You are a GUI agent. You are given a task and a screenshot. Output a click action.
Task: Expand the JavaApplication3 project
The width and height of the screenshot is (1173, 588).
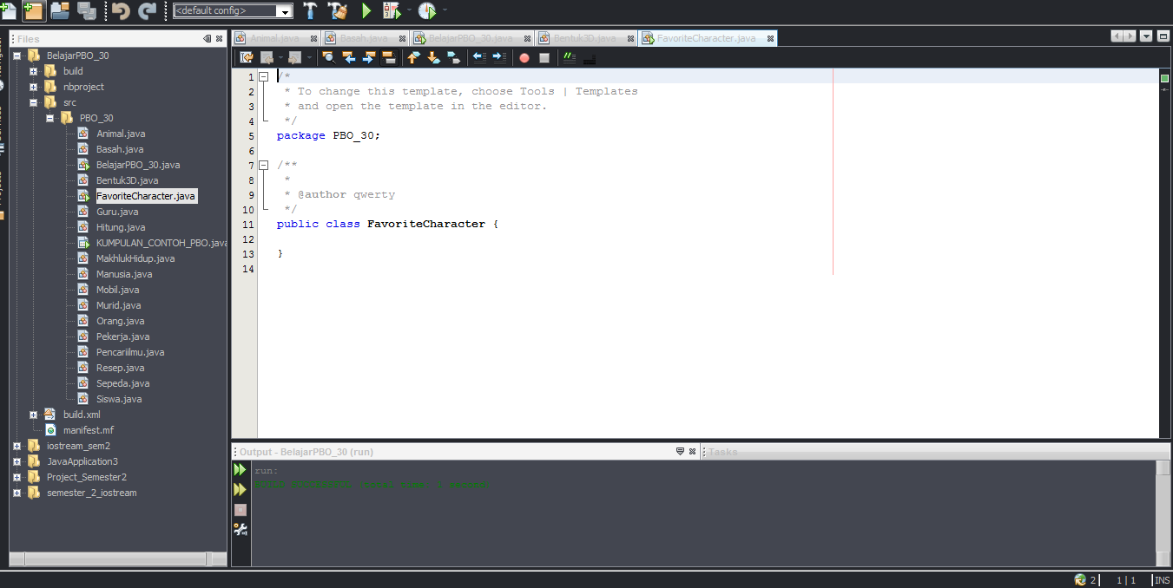[16, 461]
